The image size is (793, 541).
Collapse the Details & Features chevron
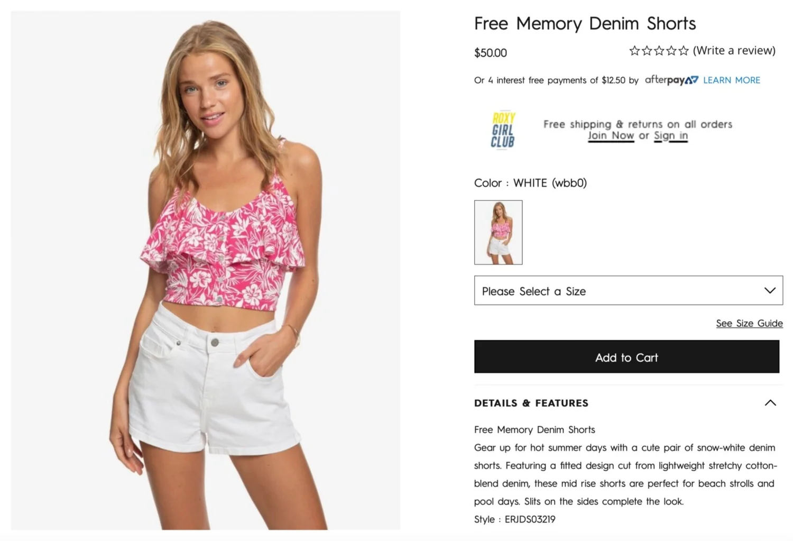[x=770, y=403]
